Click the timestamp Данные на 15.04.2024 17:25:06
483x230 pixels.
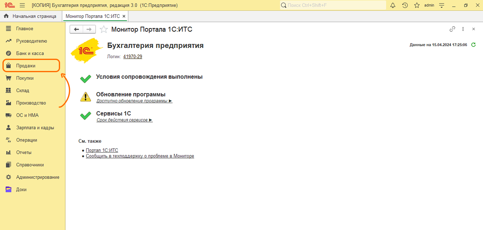point(438,45)
